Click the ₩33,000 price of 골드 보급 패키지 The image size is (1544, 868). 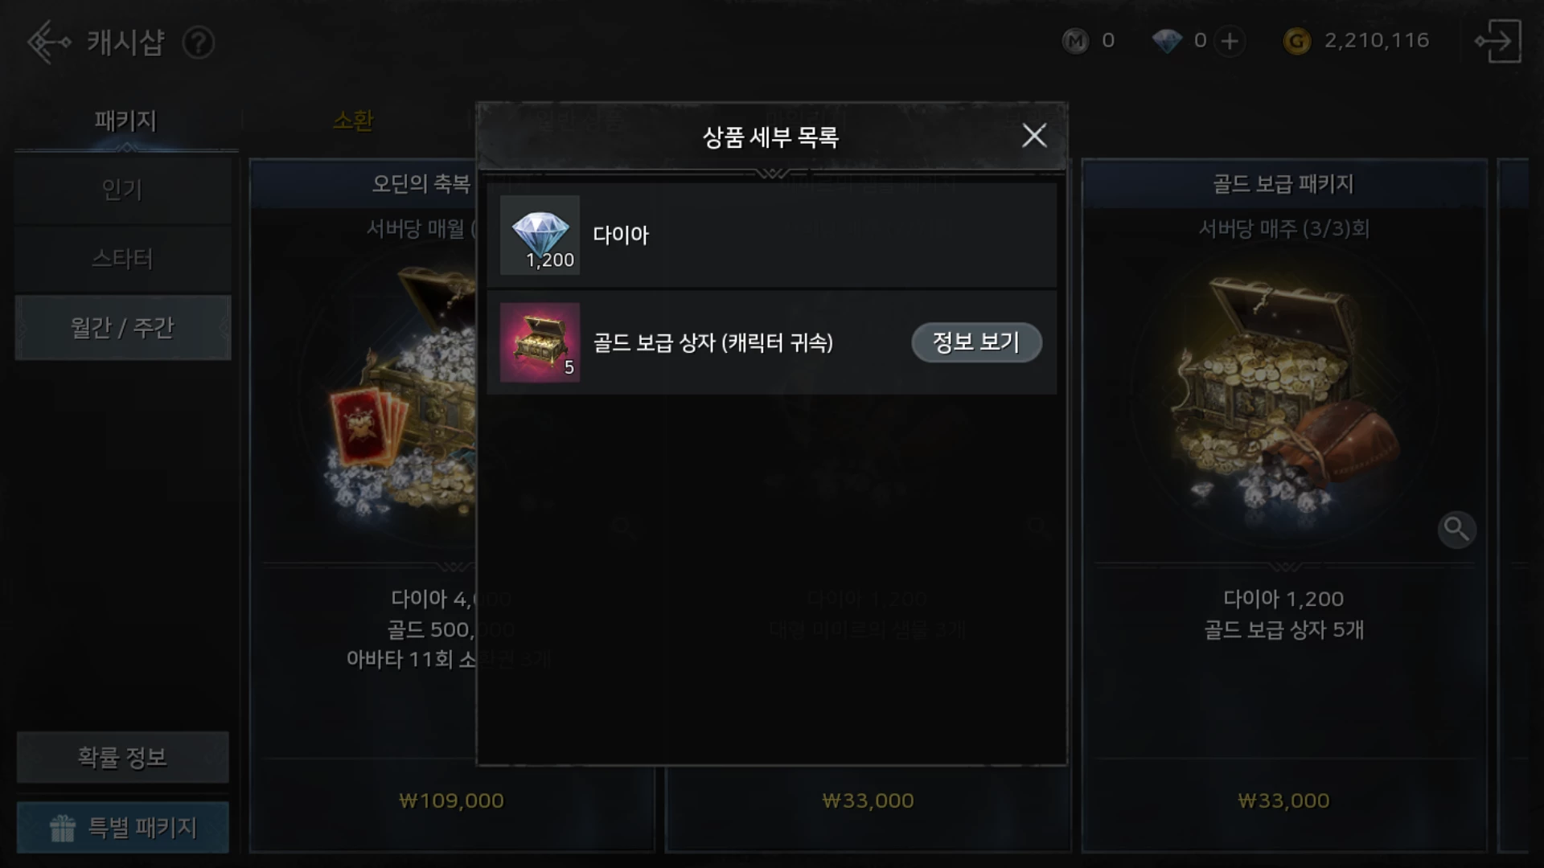tap(1283, 800)
